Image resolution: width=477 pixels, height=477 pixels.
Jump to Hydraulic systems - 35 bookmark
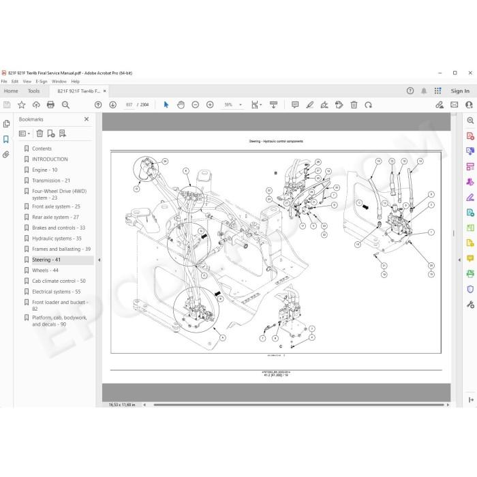pyautogui.click(x=57, y=238)
